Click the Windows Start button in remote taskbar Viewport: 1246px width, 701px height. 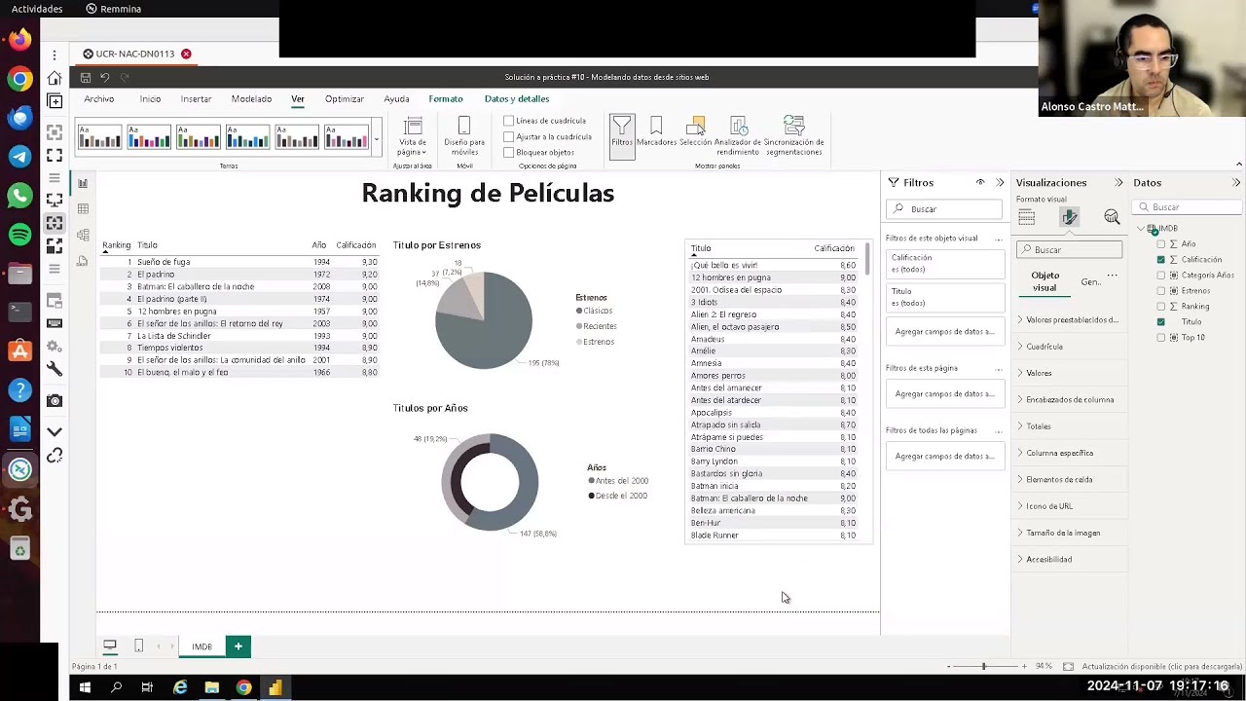click(x=85, y=687)
